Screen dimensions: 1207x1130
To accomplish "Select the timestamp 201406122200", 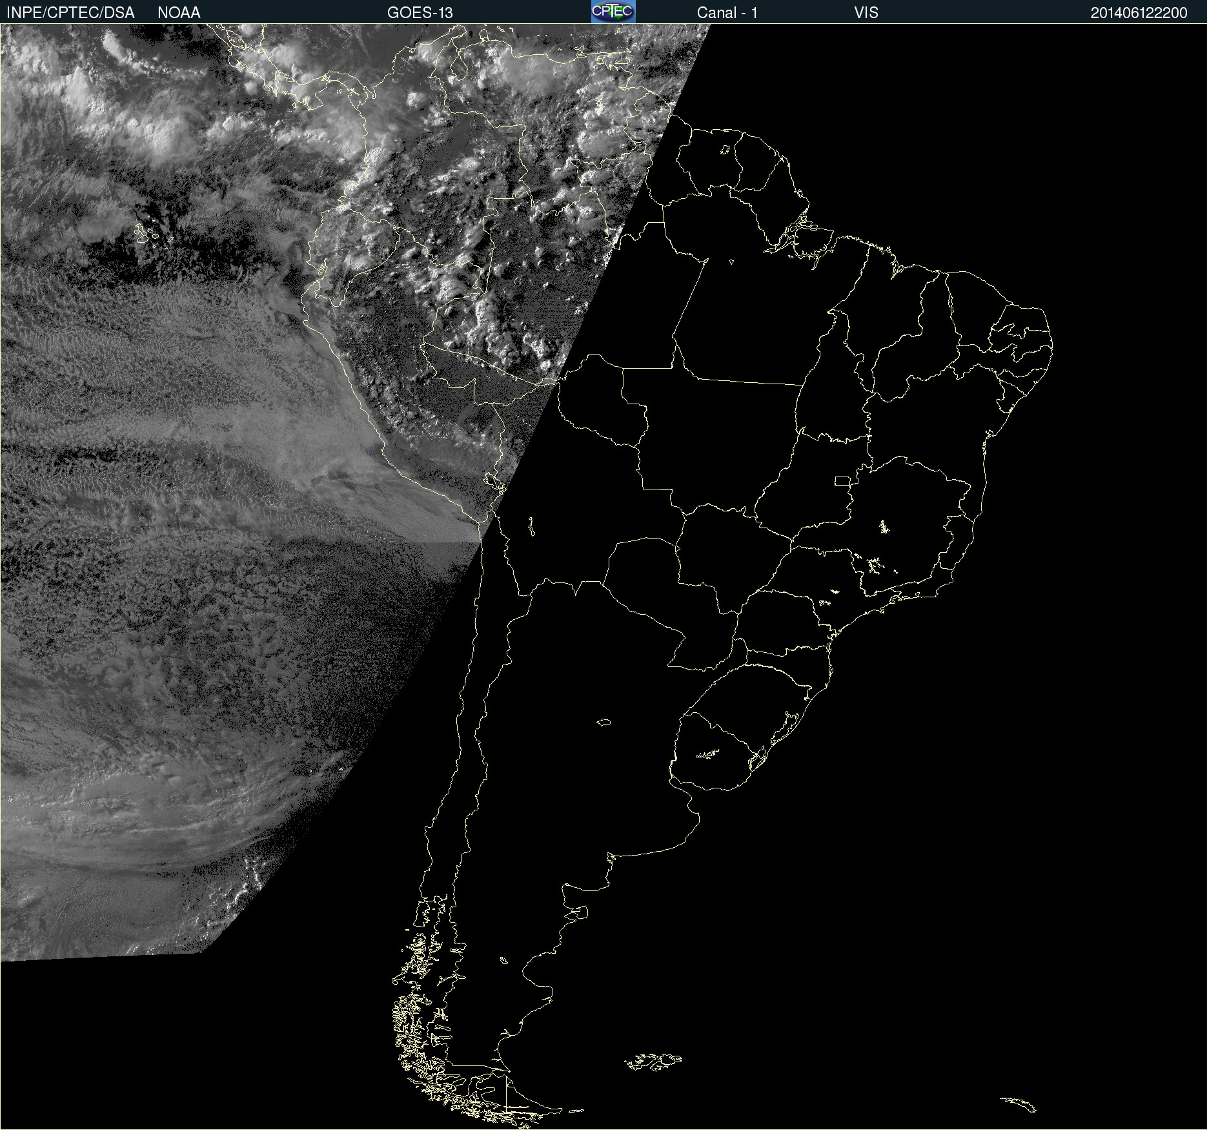I will click(x=1139, y=13).
